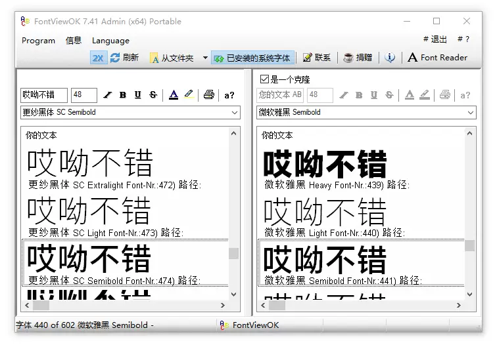This screenshot has height=345, width=495.
Task: Click the 你的文本 header in left list
Action: point(41,136)
